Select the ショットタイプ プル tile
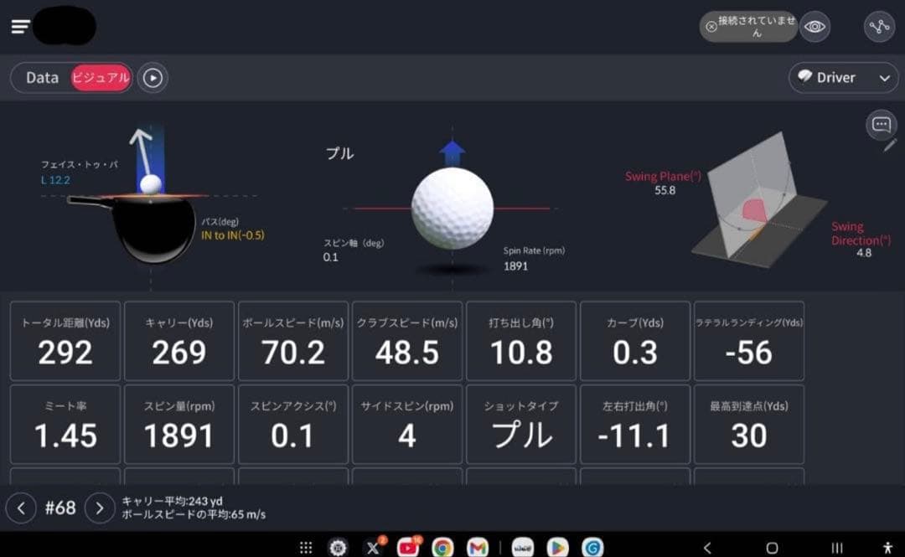Image resolution: width=905 pixels, height=557 pixels. [521, 425]
